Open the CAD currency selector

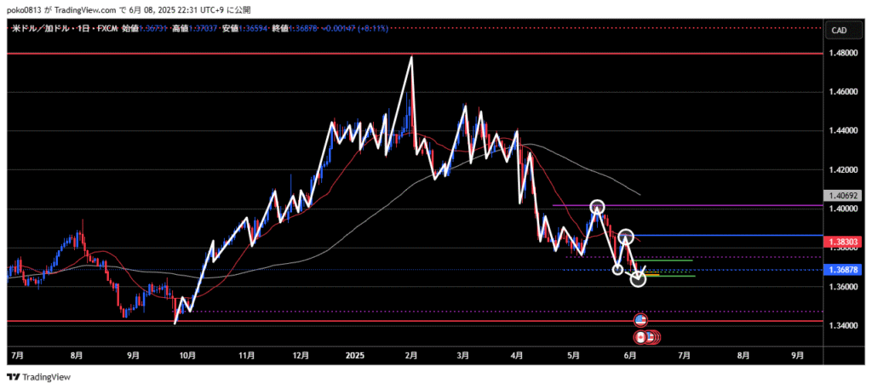[838, 31]
